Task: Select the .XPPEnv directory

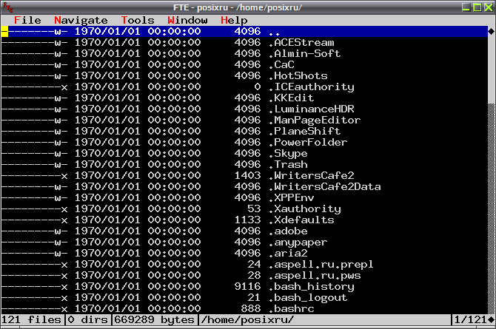Action: pyautogui.click(x=244, y=197)
